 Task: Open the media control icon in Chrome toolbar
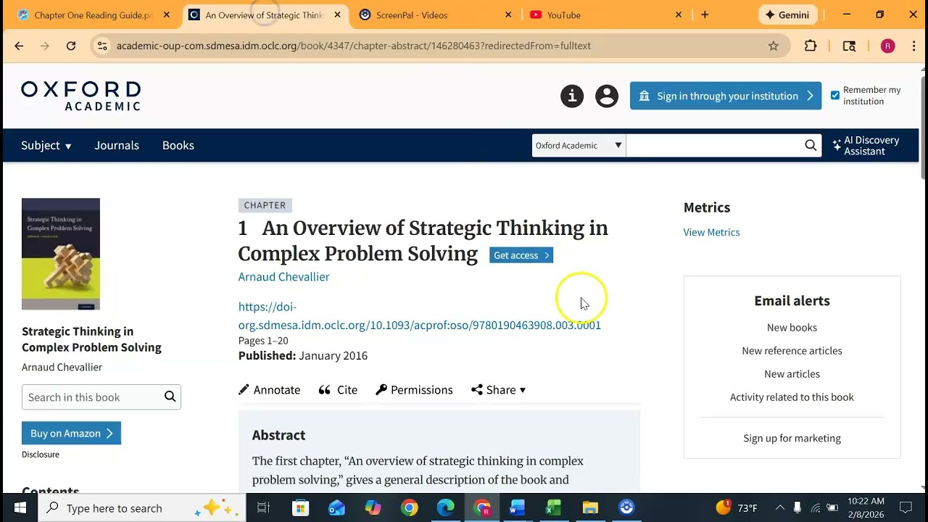point(849,46)
